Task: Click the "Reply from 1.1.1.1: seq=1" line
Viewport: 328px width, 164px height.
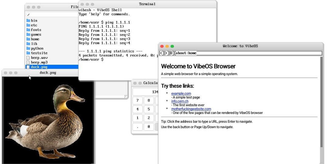Action: [104, 31]
